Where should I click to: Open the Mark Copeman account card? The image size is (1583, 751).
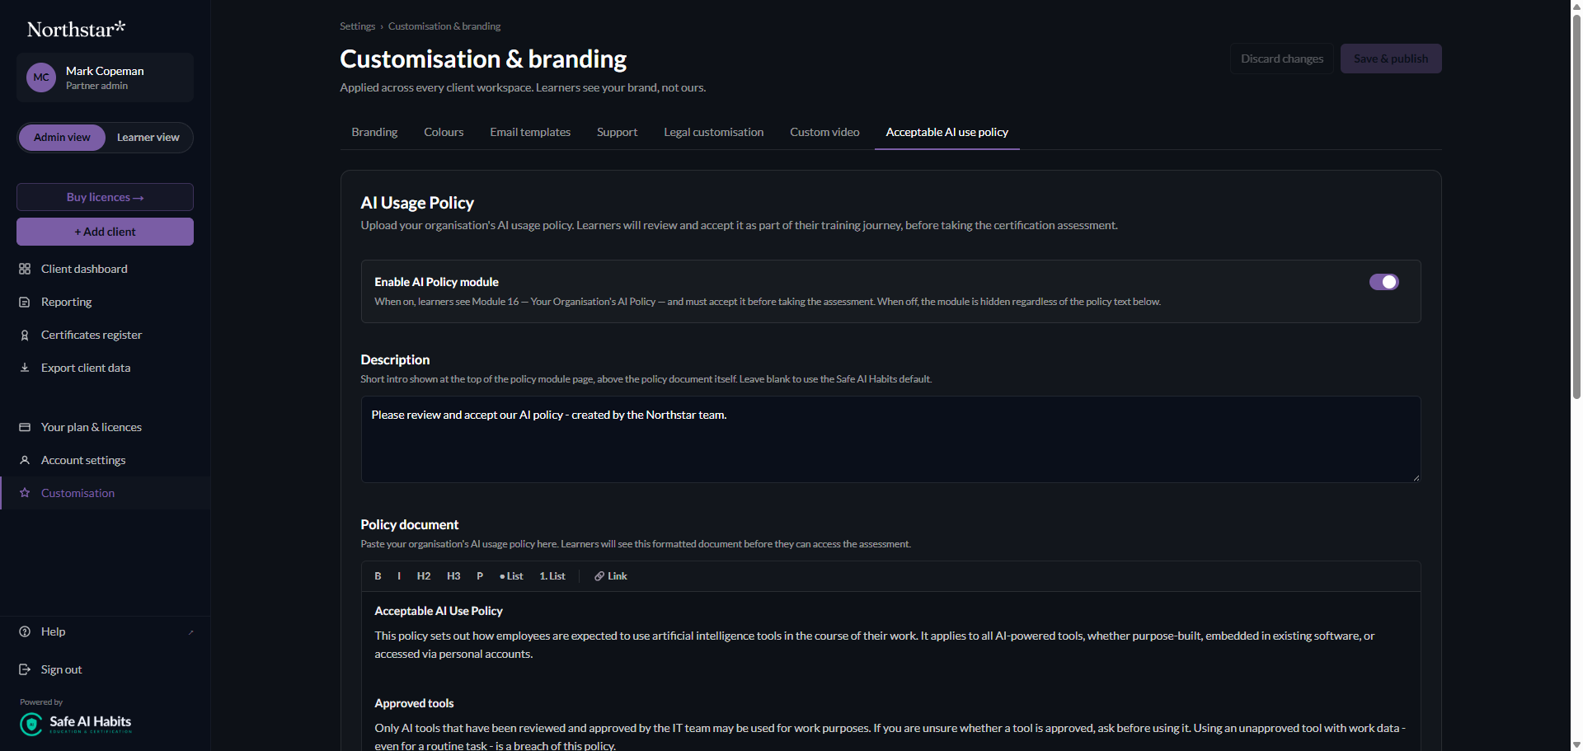click(x=105, y=77)
